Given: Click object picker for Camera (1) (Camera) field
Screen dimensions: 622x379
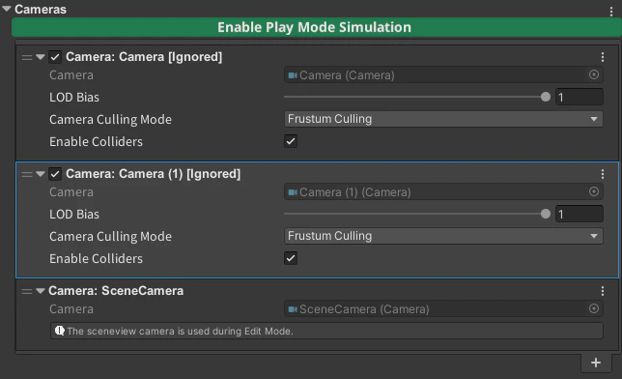Looking at the screenshot, I should 594,191.
